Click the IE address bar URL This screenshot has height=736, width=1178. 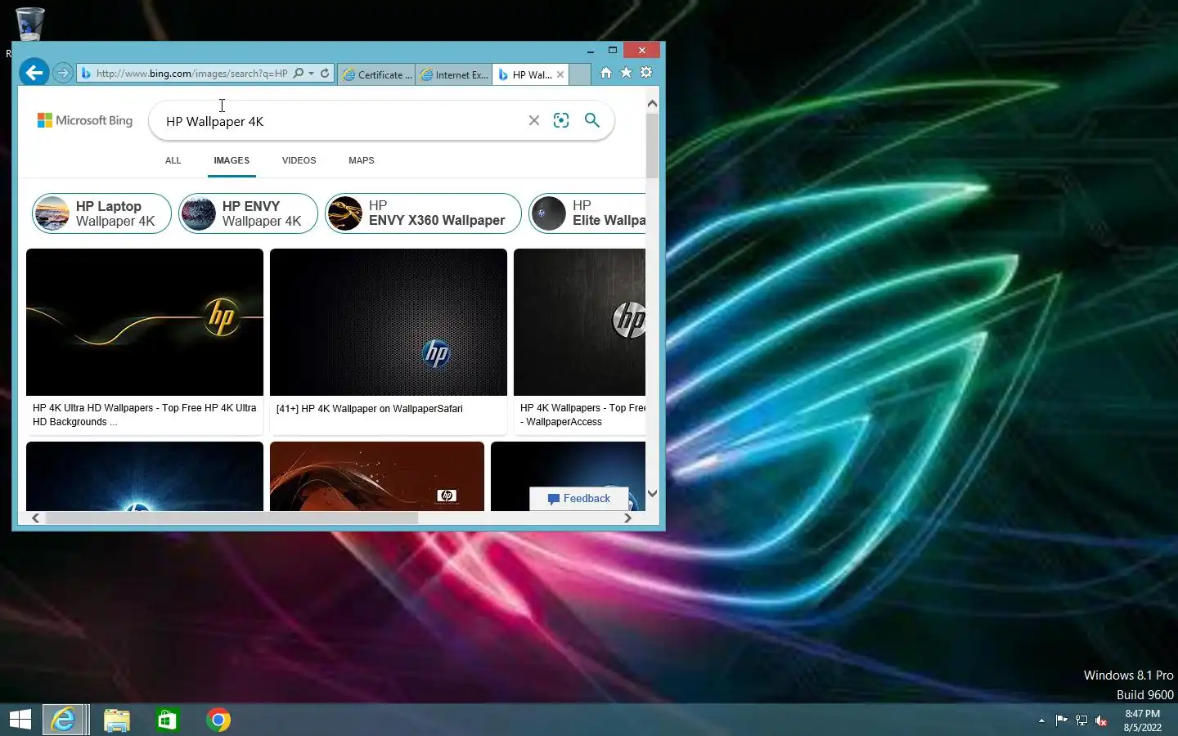(x=191, y=74)
